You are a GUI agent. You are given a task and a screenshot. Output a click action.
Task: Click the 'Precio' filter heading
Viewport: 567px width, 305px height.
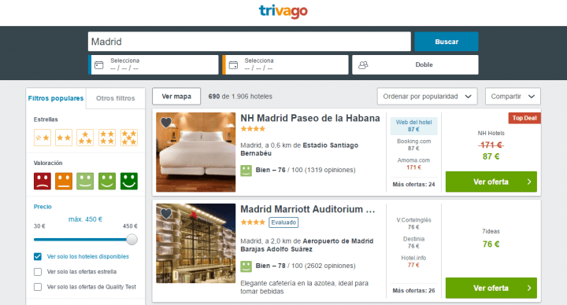click(x=43, y=207)
